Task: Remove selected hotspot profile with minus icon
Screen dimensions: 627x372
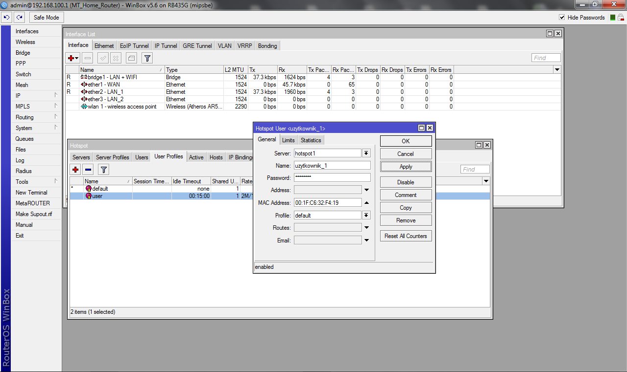Action: click(88, 170)
